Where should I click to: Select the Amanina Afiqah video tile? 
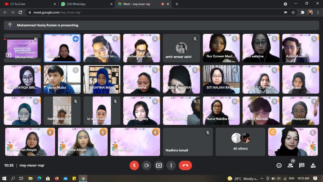coord(83,142)
